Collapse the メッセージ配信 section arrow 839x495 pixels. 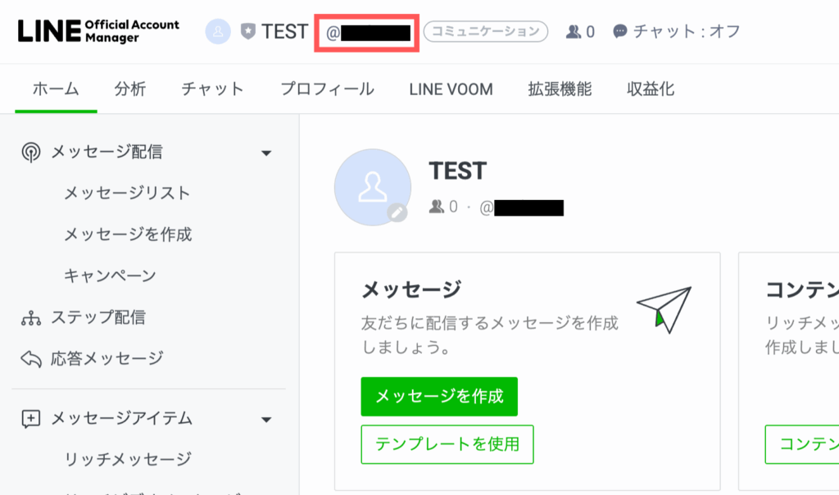tap(265, 152)
